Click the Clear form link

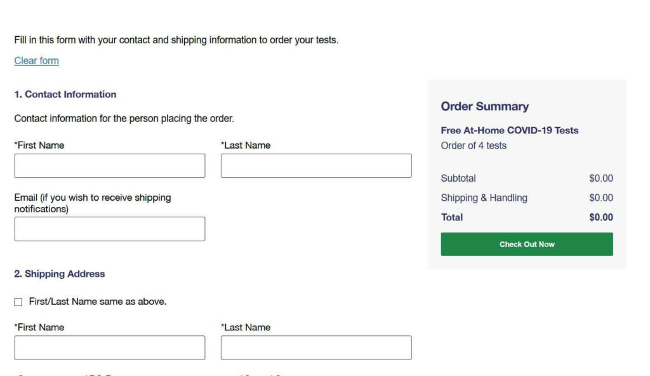tap(36, 61)
